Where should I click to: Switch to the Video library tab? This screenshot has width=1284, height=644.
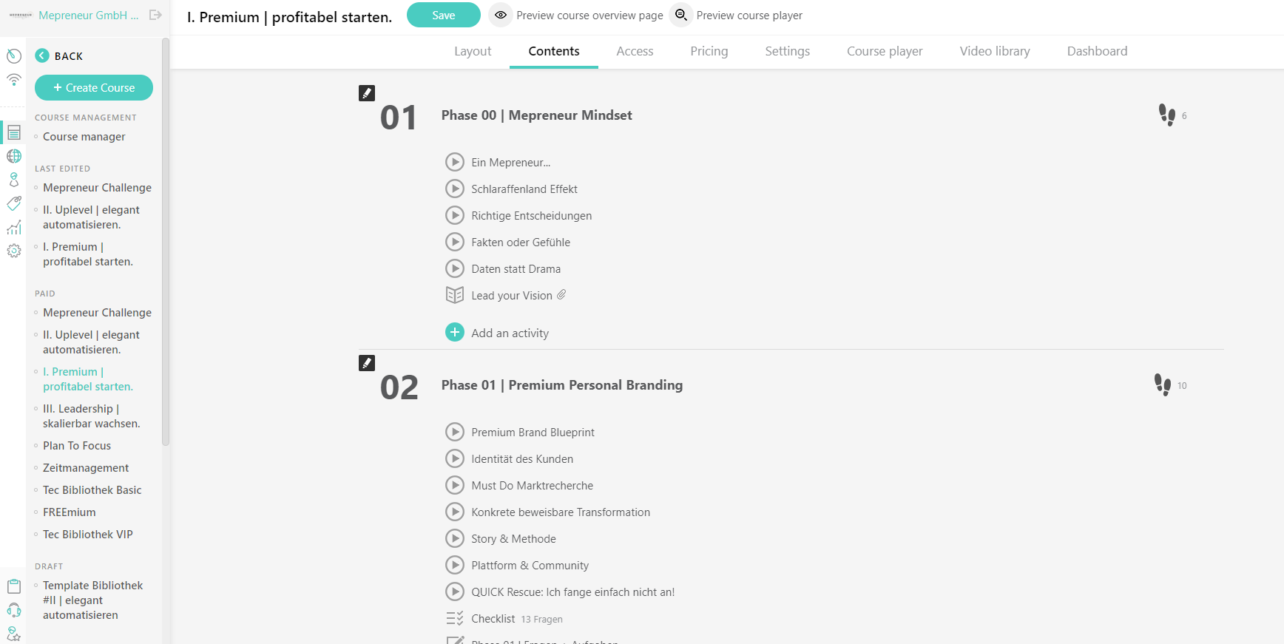pos(995,51)
